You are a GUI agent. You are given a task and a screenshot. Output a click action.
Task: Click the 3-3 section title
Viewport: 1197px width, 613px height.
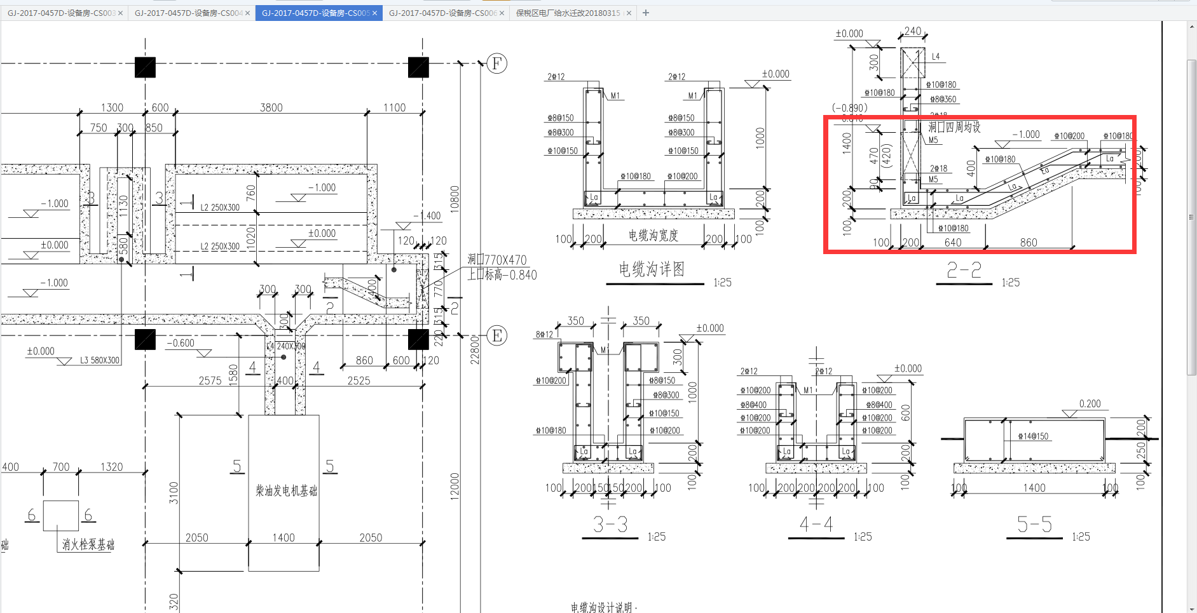pyautogui.click(x=610, y=525)
